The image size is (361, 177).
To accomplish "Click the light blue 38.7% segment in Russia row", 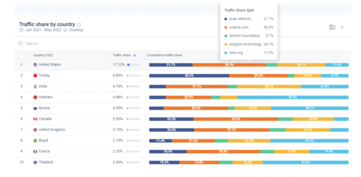I will click(x=310, y=108).
